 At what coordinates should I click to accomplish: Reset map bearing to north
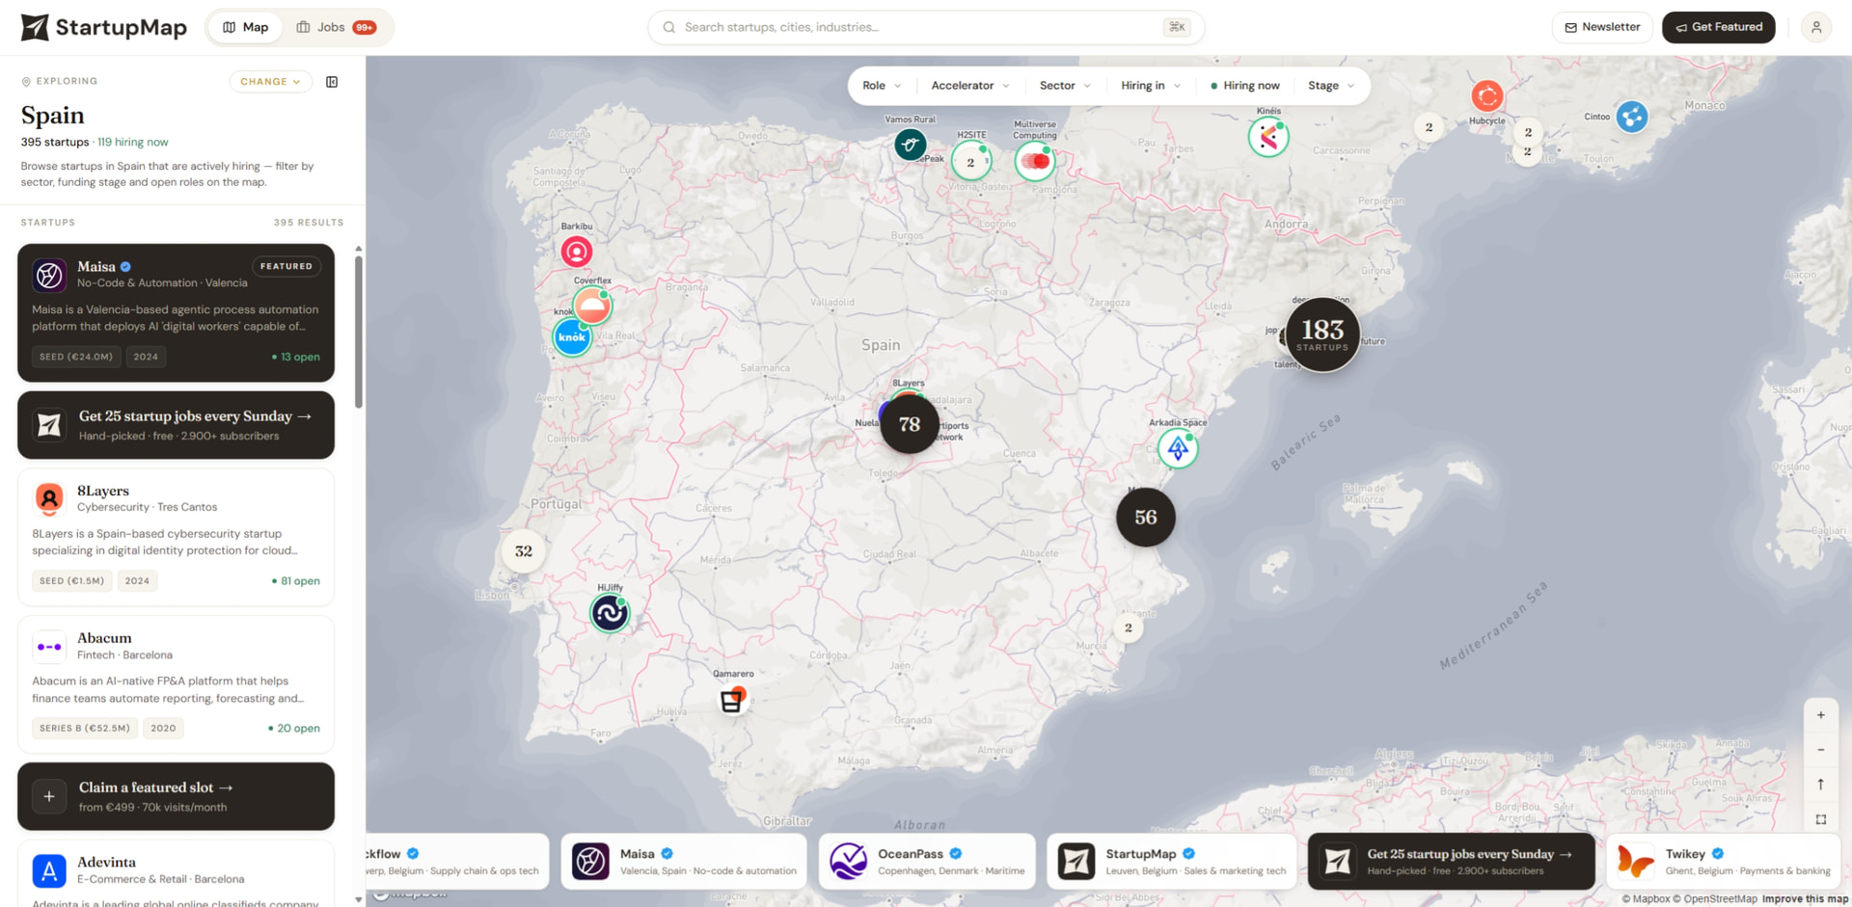(x=1820, y=785)
